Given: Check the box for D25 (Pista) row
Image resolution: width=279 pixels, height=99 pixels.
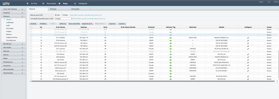Looking at the screenshot, I should pos(31,59).
